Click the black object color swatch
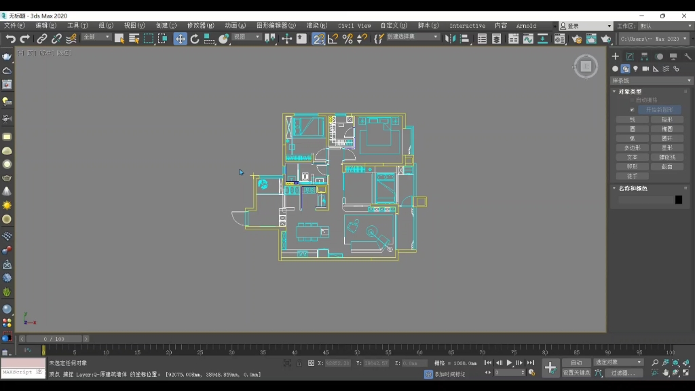 679,200
